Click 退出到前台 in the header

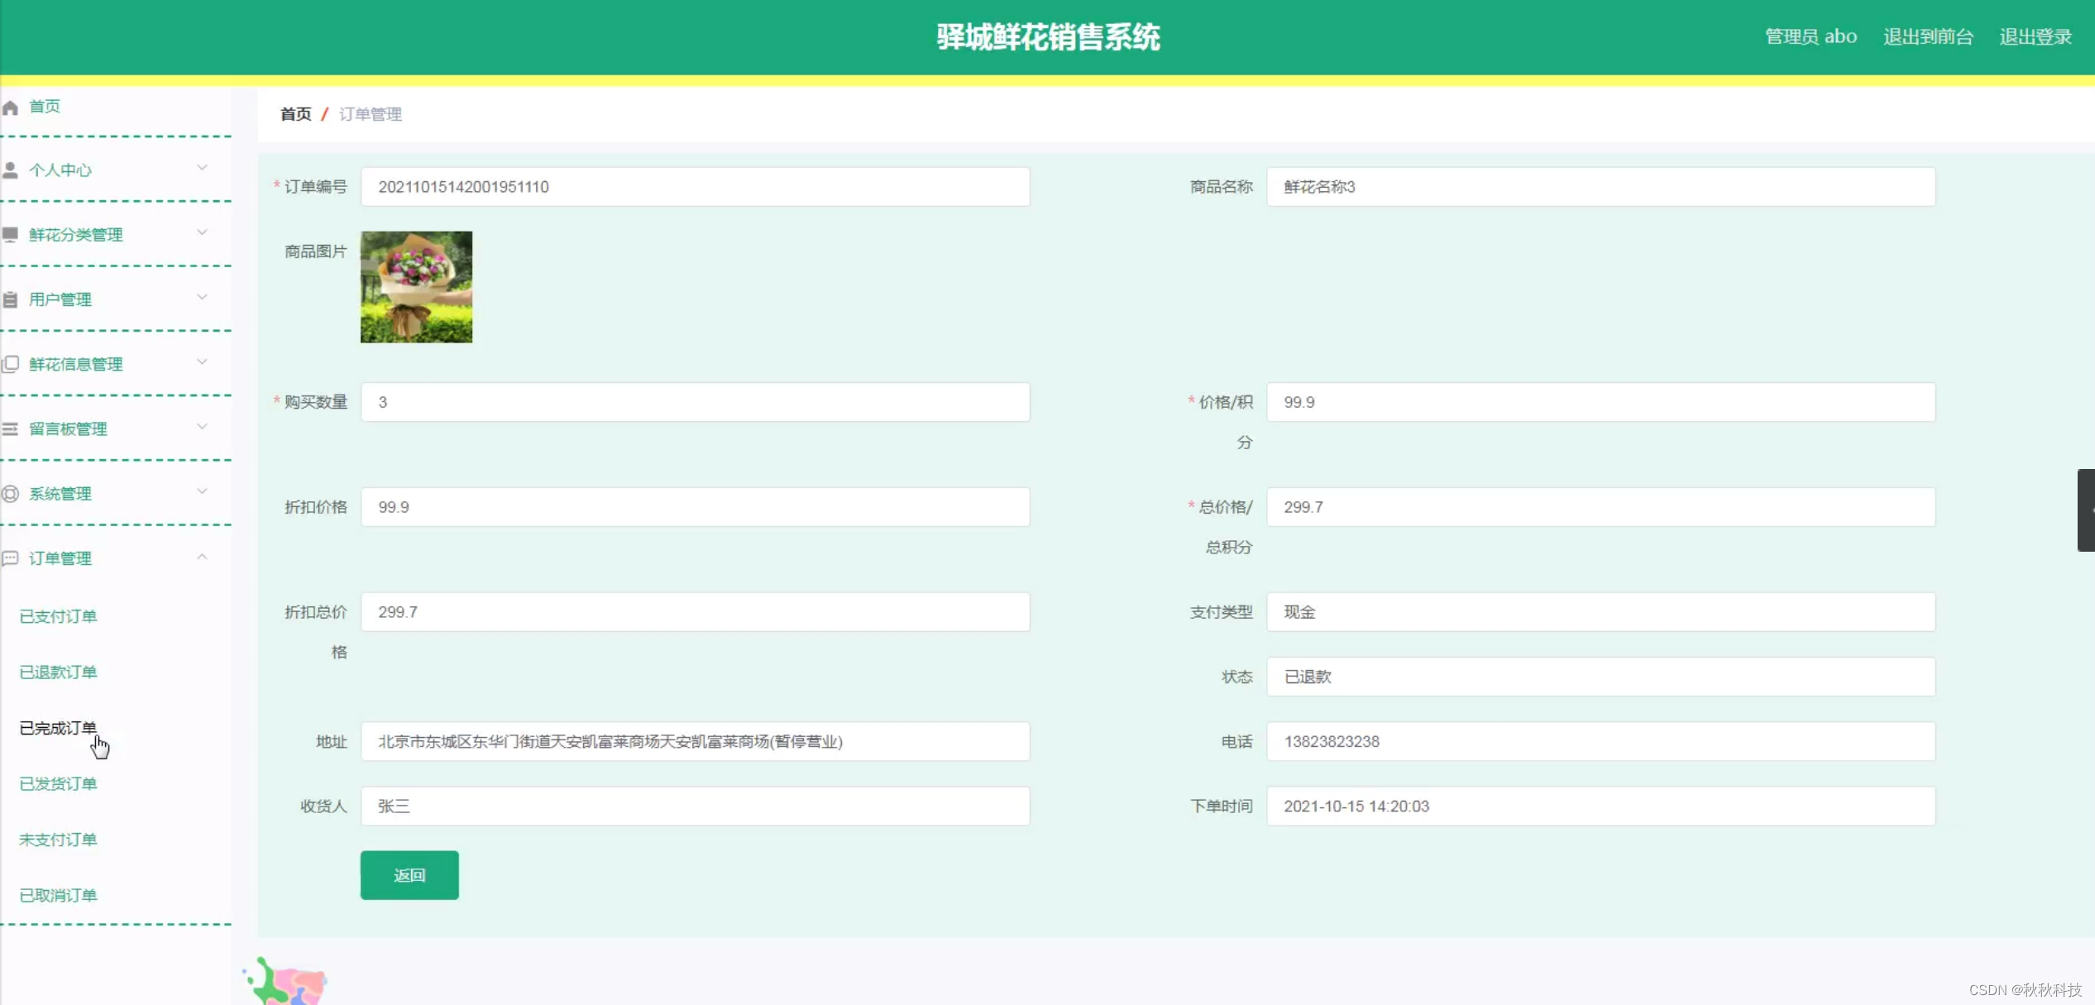click(1927, 36)
